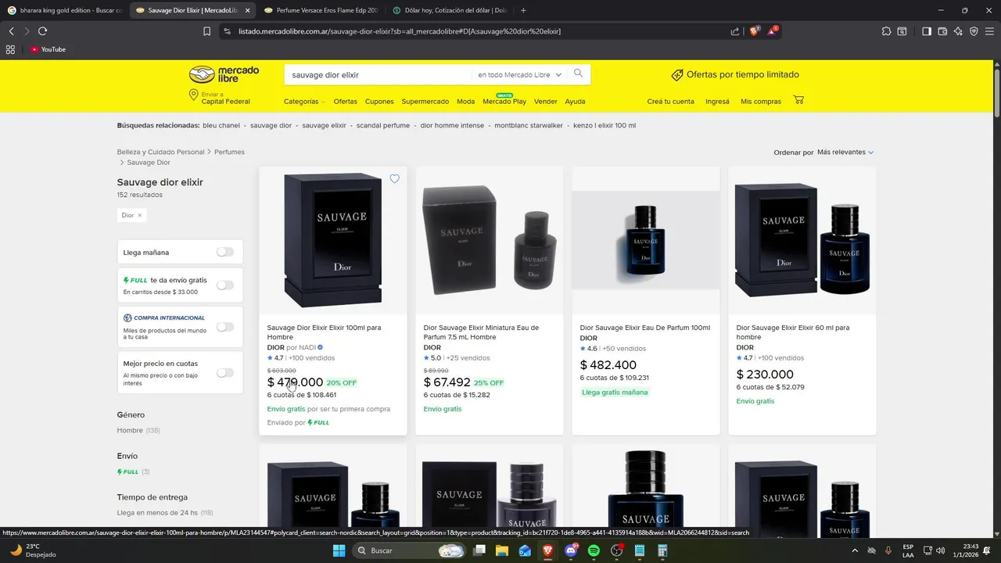This screenshot has width=1001, height=563.
Task: Enable the FULL envío gratis switch
Action: 225,285
